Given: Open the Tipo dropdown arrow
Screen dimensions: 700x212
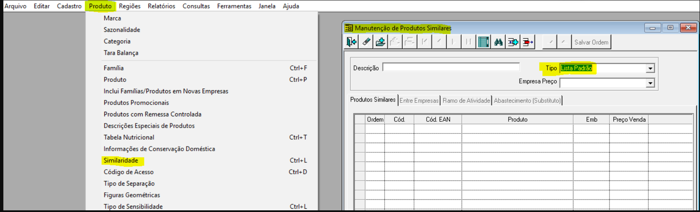Looking at the screenshot, I should point(650,68).
